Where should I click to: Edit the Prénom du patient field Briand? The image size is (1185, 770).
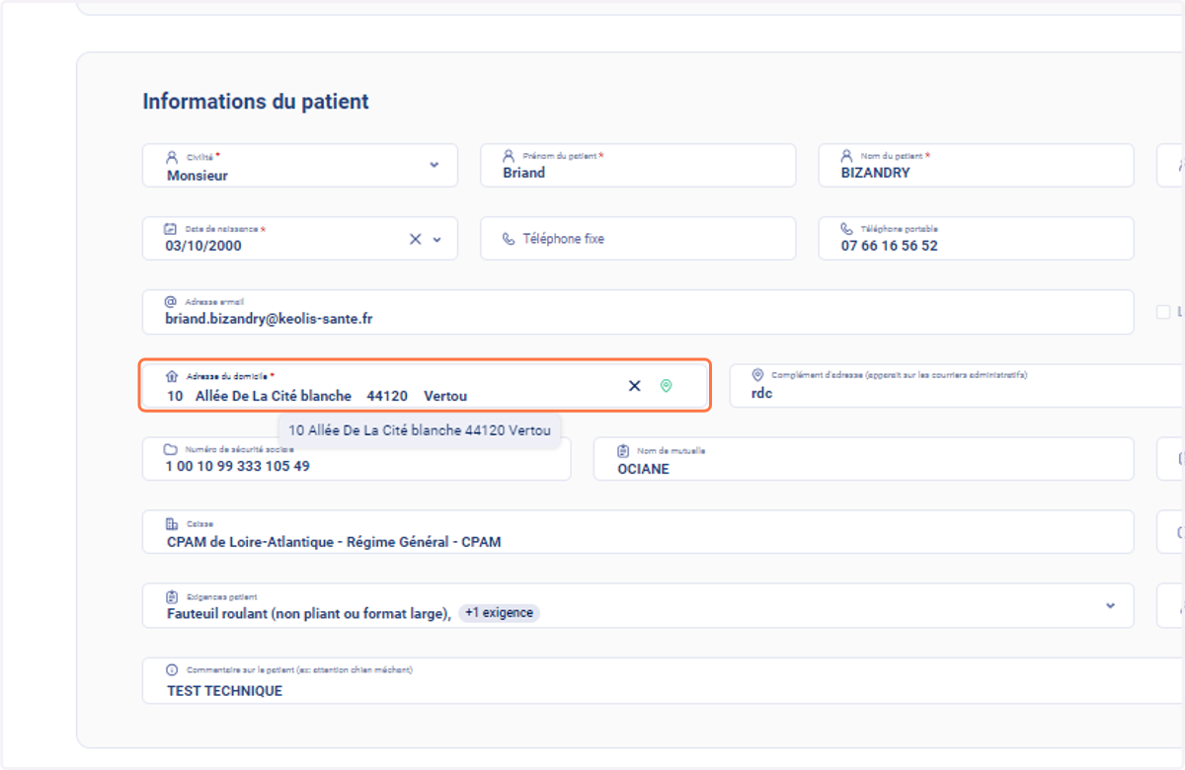coord(638,166)
